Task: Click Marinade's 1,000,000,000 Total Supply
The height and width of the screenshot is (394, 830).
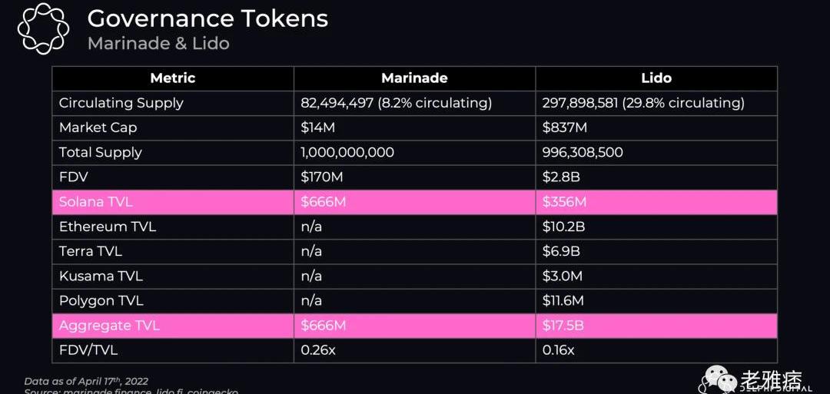Action: 347,152
